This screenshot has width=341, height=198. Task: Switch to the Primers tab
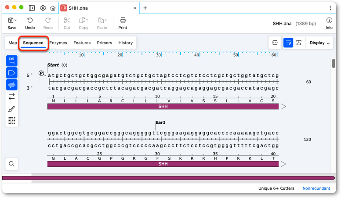tap(105, 43)
